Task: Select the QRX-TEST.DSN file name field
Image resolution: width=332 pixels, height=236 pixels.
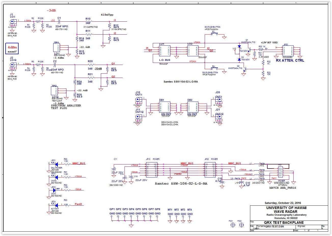Action: click(x=274, y=226)
